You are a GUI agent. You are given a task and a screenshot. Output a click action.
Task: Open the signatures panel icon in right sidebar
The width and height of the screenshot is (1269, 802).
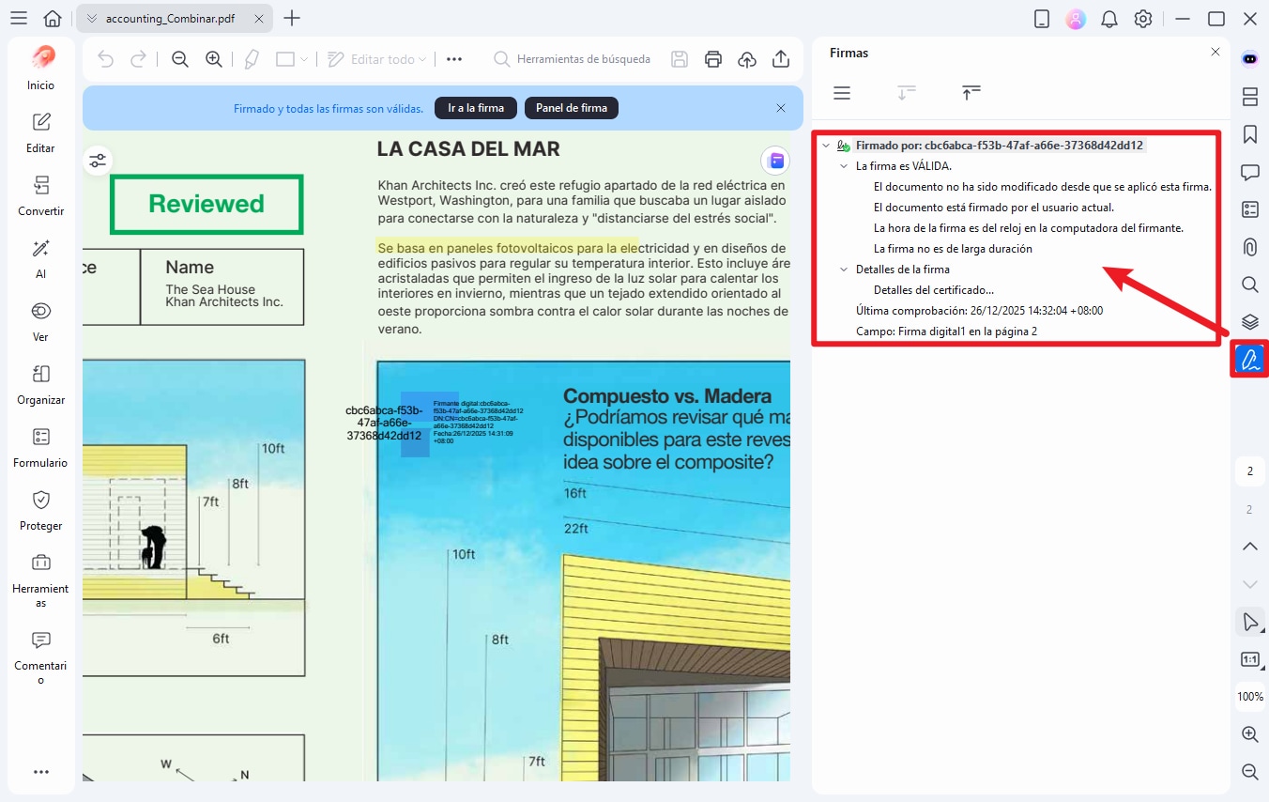[x=1249, y=359]
